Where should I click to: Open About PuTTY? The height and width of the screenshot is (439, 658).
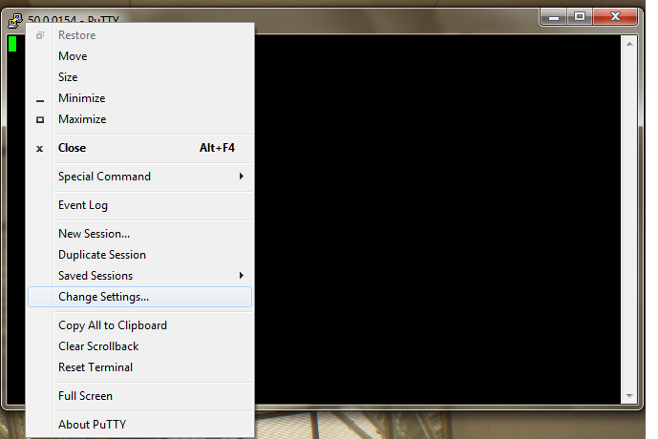pos(140,425)
